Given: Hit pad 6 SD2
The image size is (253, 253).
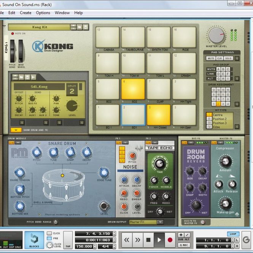Looking at the screenshot, I should click(x=133, y=89).
